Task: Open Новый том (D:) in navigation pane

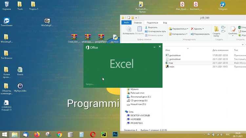Action: click(136, 104)
